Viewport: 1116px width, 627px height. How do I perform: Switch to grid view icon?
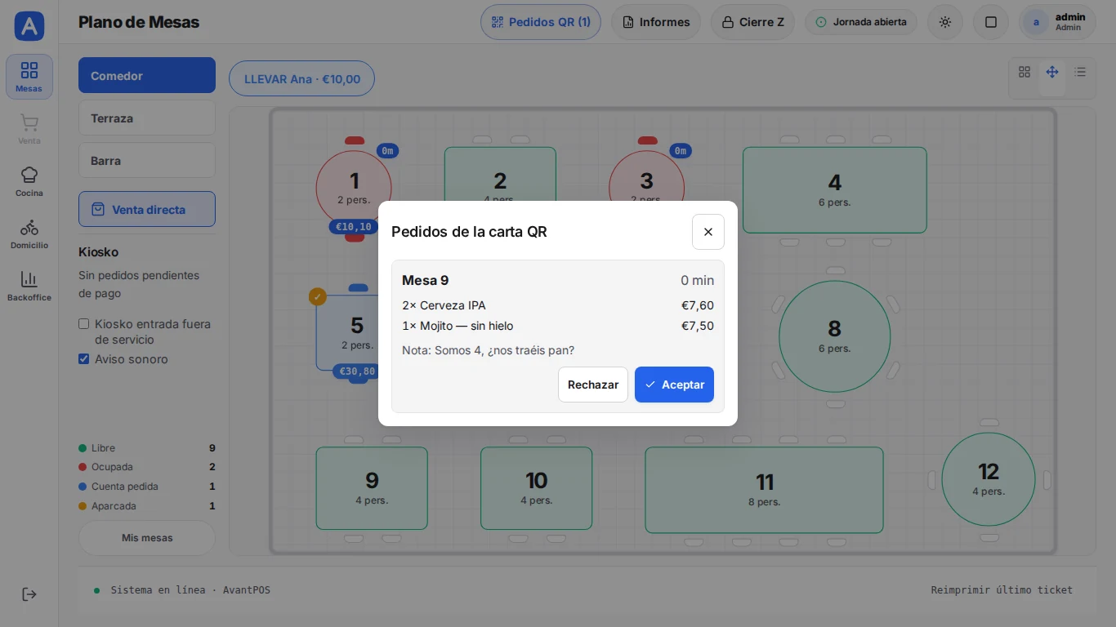[1024, 72]
